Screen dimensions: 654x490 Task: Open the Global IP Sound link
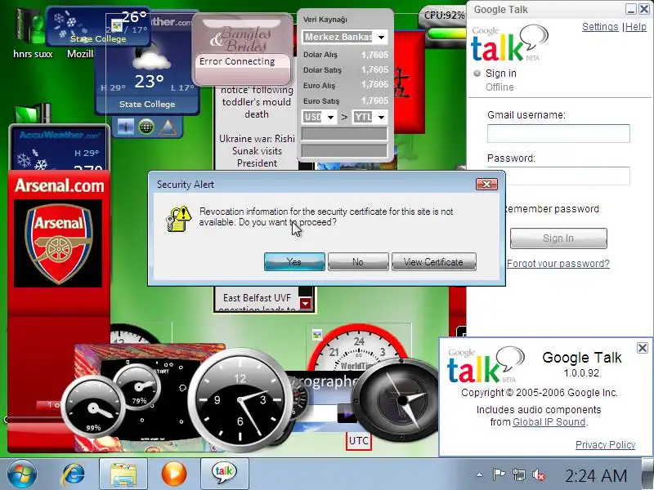pos(549,421)
